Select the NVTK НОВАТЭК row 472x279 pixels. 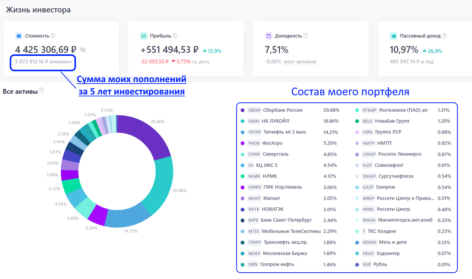[x=290, y=209]
